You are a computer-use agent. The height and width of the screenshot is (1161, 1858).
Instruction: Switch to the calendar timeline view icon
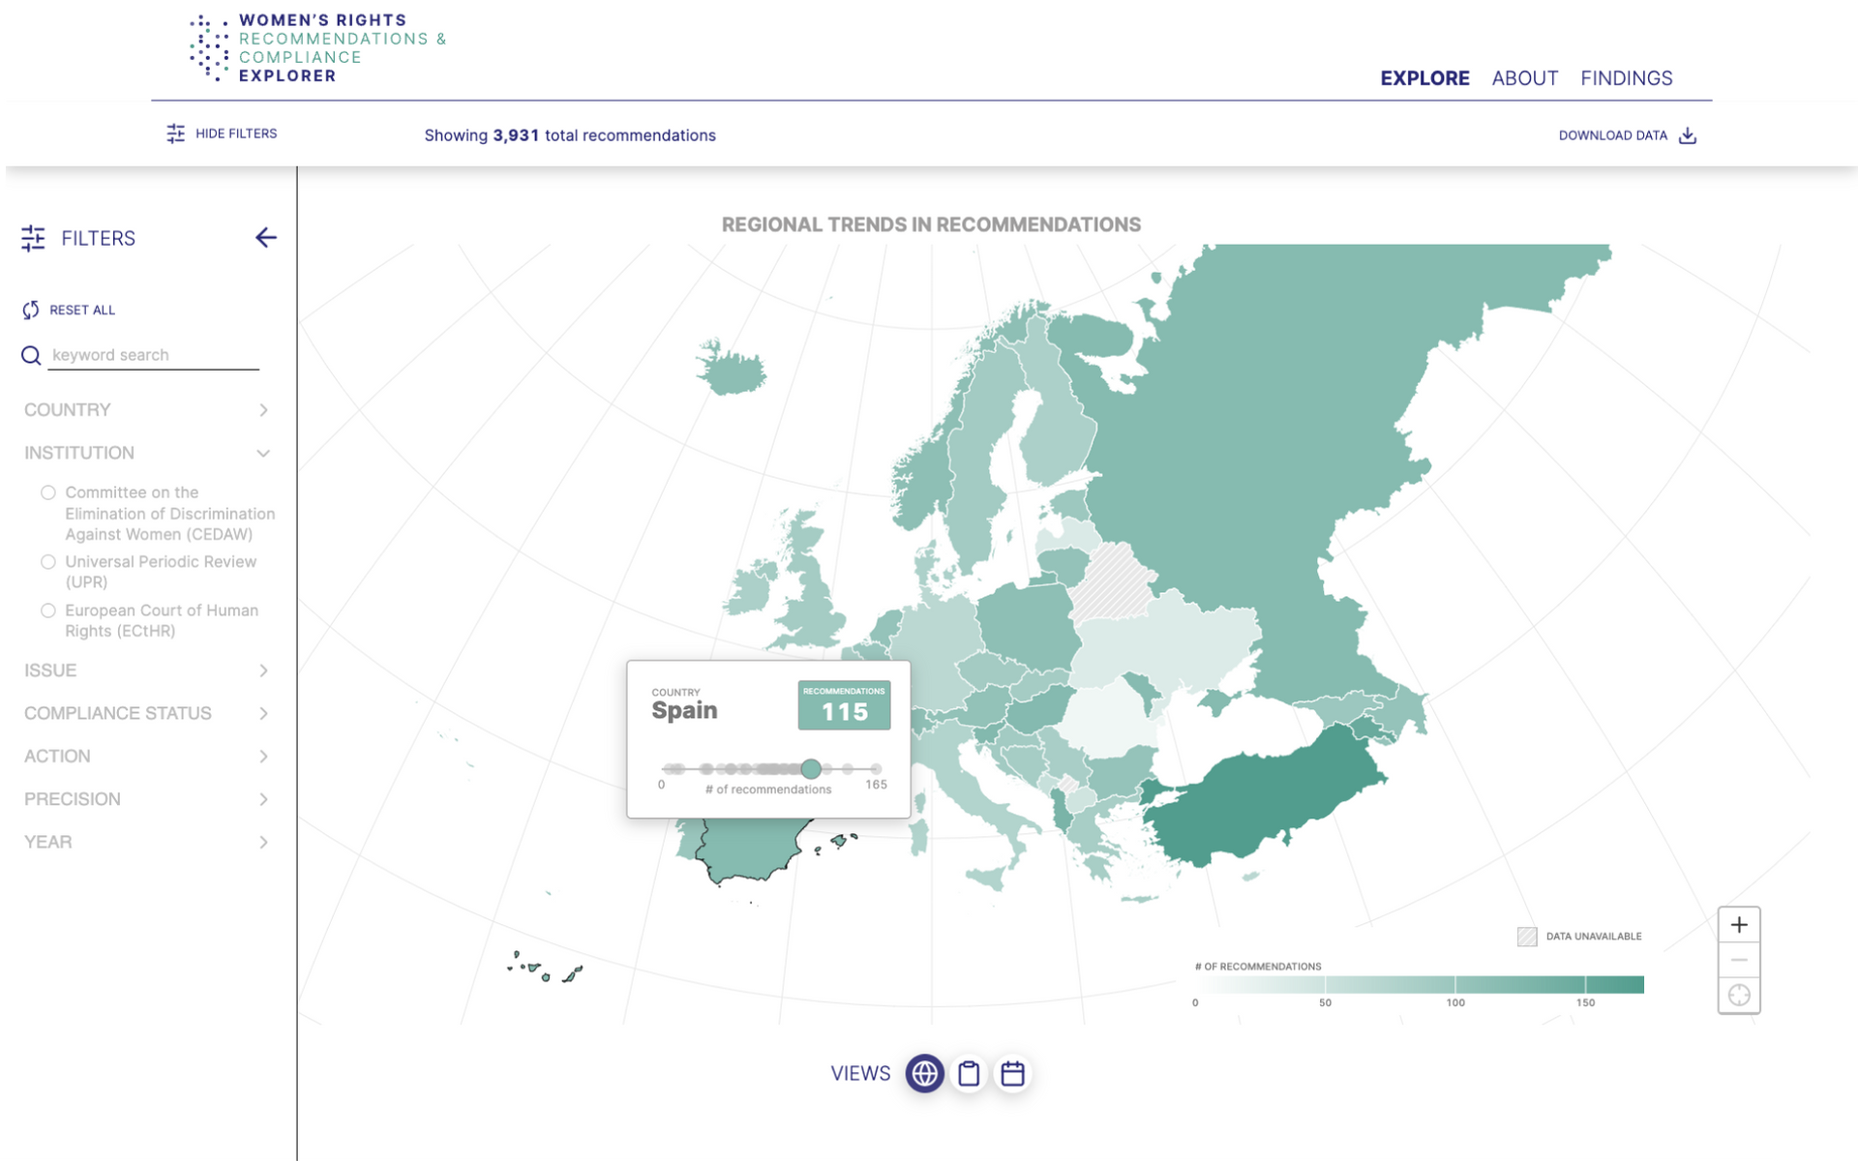tap(1012, 1074)
